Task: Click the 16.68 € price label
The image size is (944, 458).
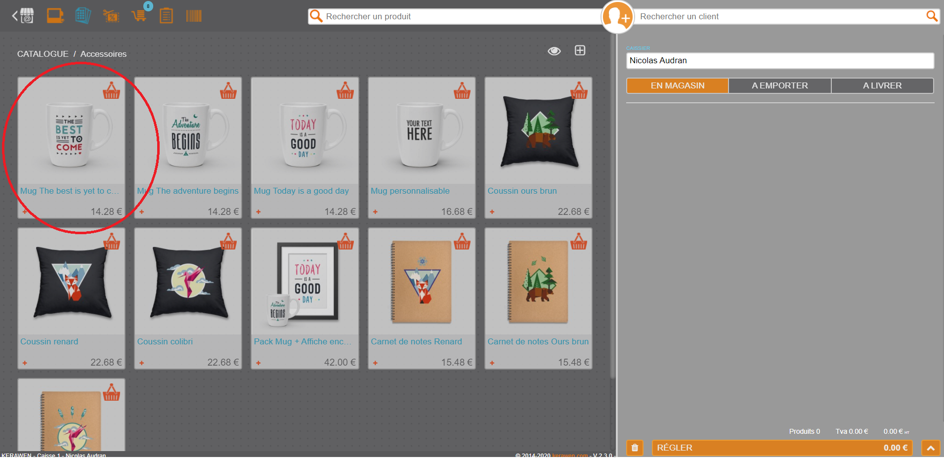Action: click(457, 212)
